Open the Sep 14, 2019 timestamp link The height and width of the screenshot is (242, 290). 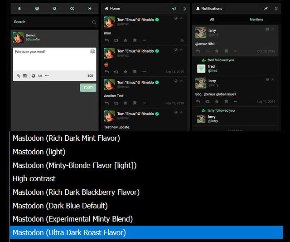175,72
